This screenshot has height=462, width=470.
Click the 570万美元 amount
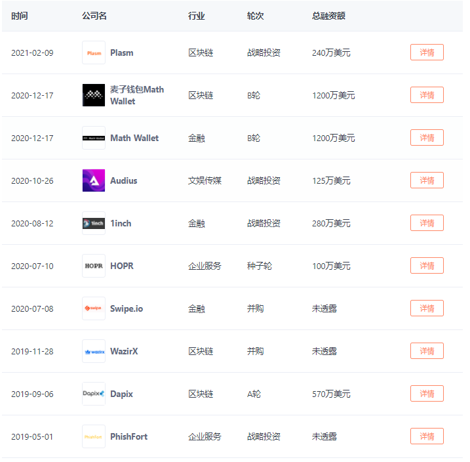331,394
